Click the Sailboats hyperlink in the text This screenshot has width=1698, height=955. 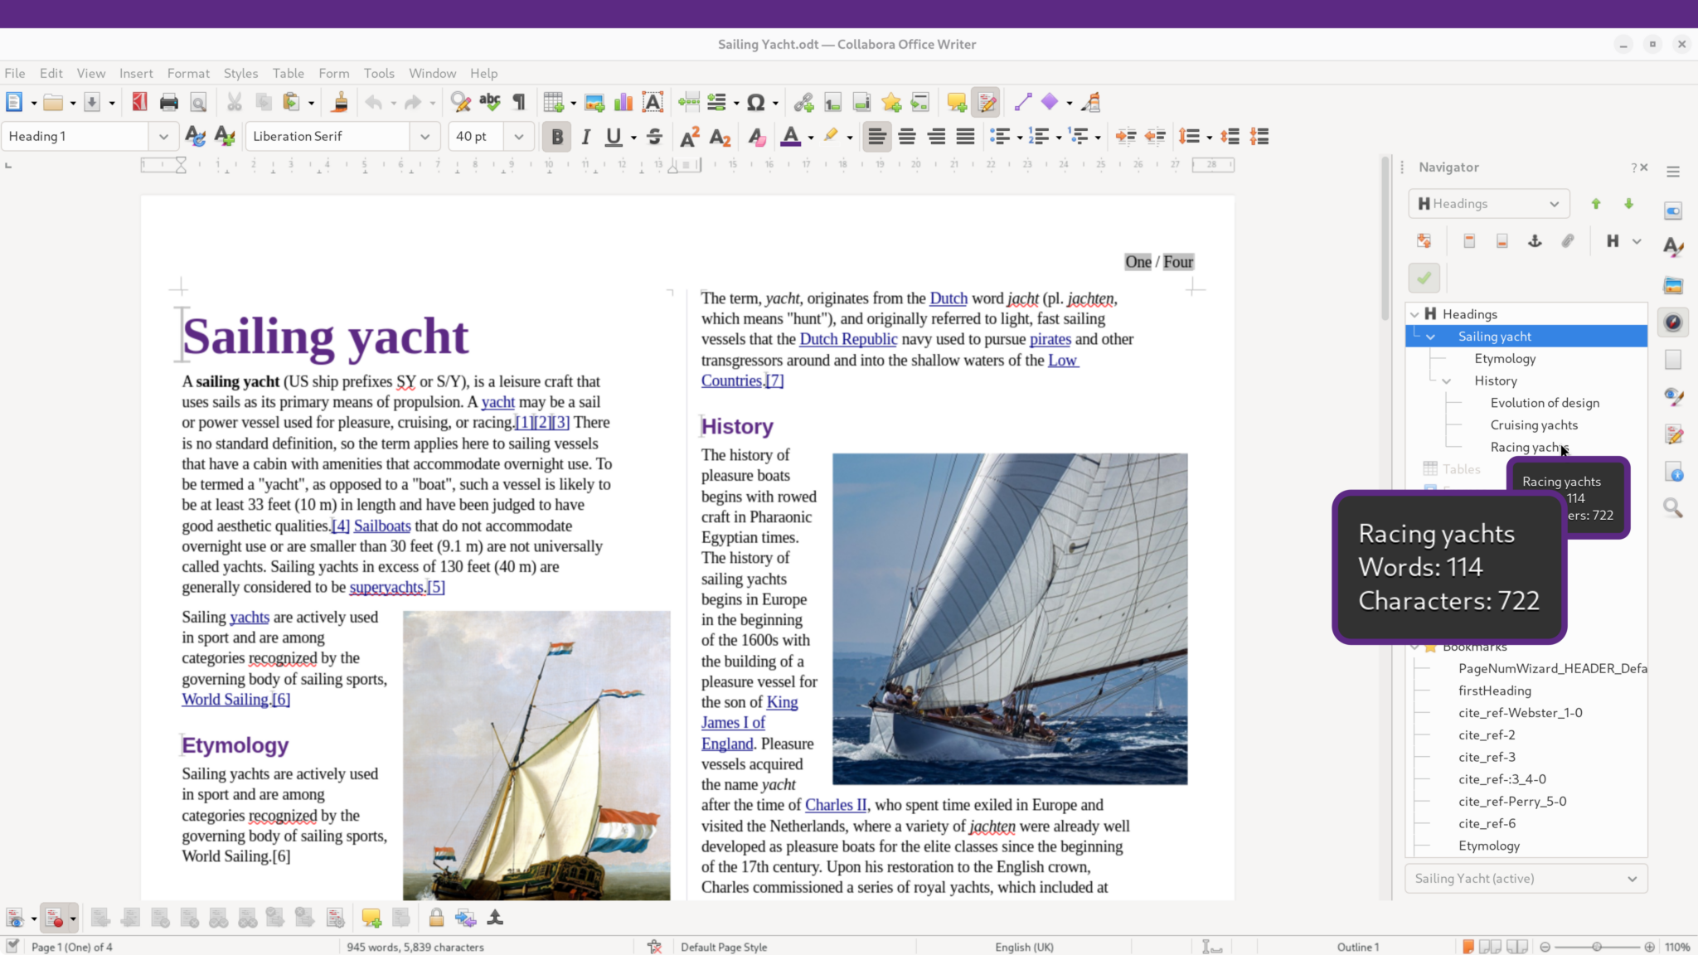[381, 526]
